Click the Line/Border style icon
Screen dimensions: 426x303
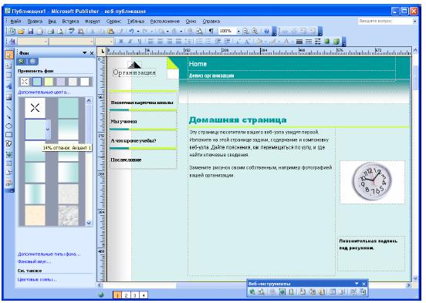point(299,42)
